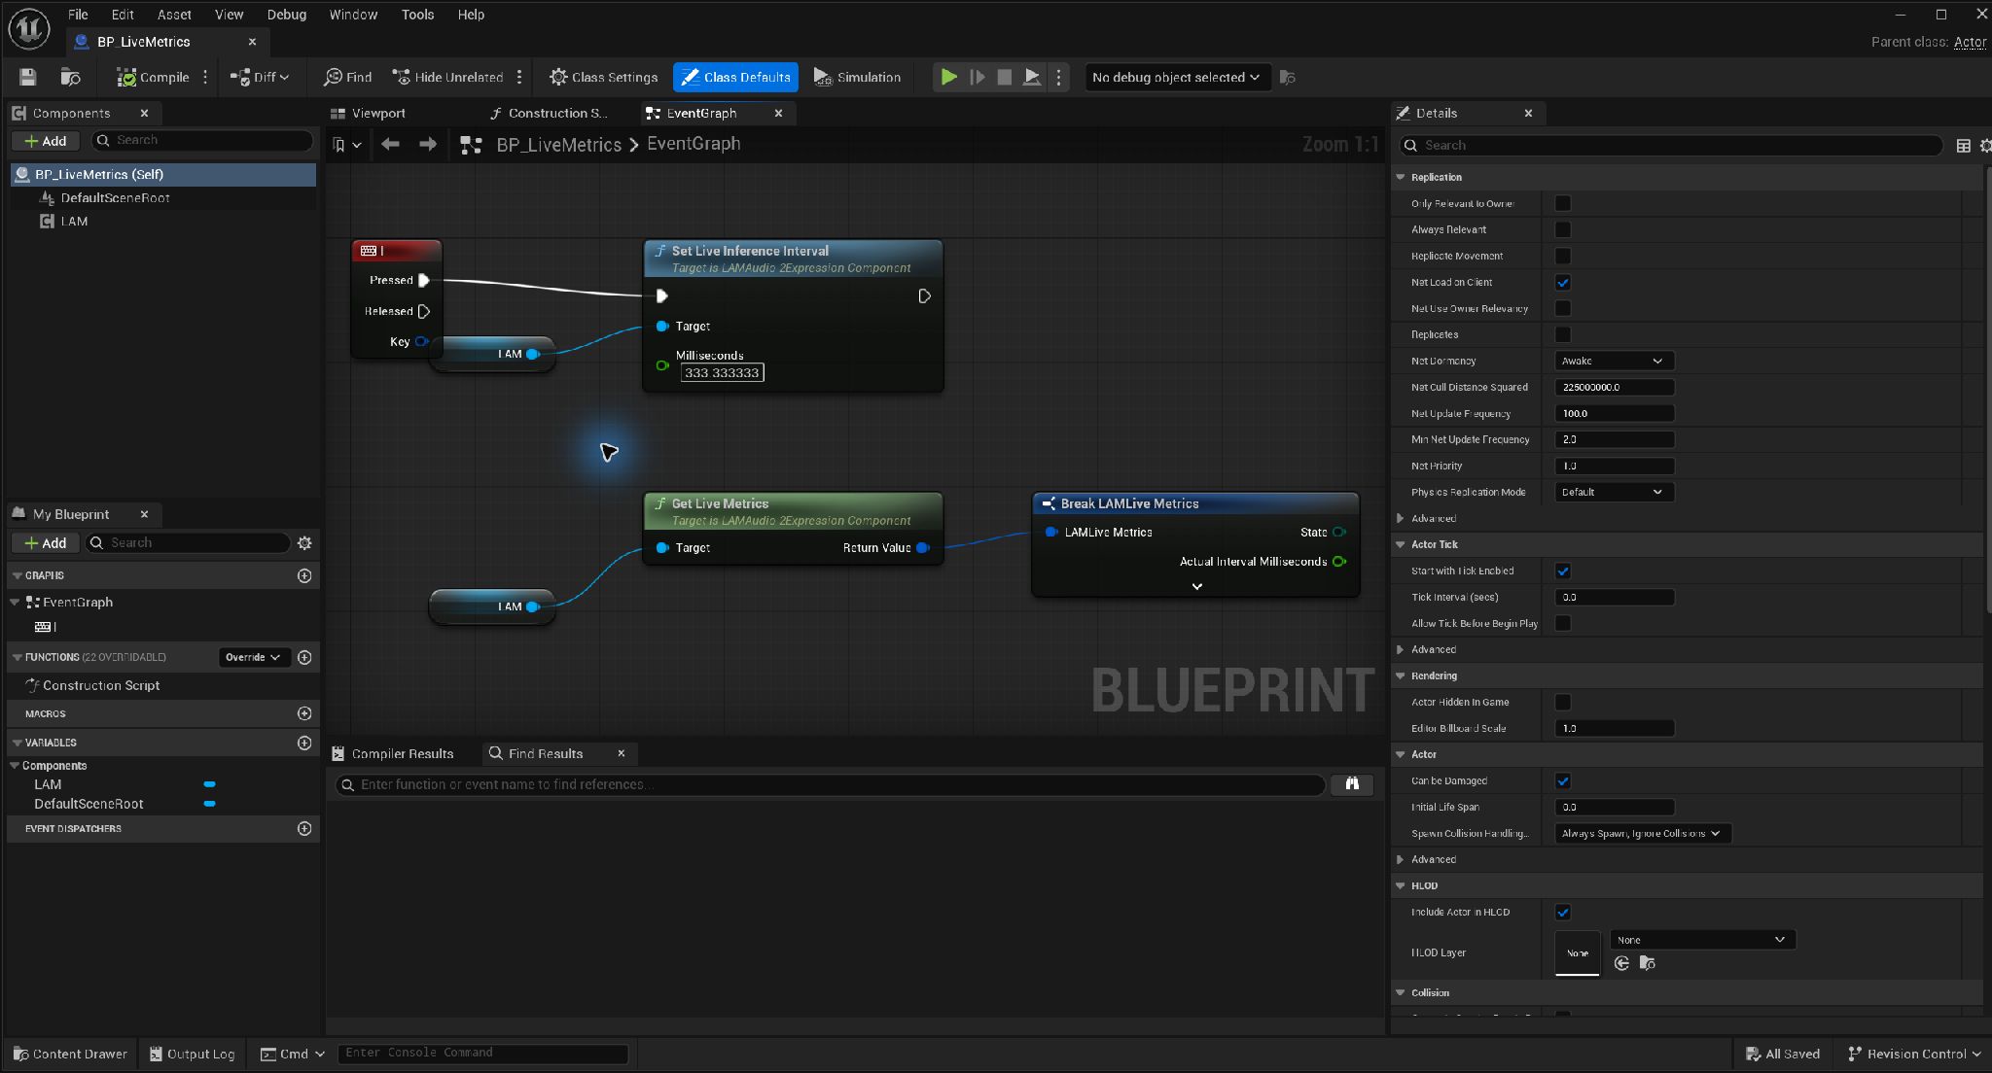Open the Net Dormancy dropdown
The width and height of the screenshot is (1992, 1073).
point(1614,361)
